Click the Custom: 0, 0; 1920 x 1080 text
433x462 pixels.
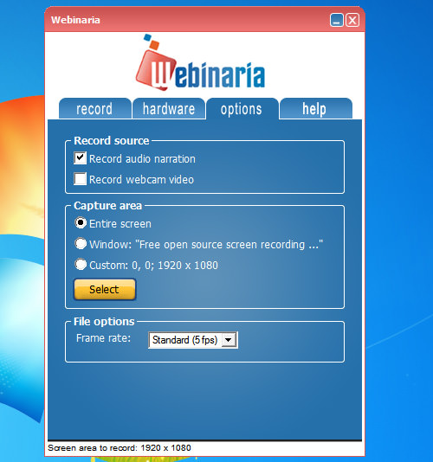click(153, 266)
